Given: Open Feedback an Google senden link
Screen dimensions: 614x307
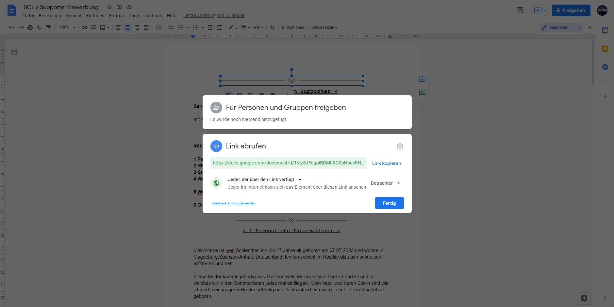Looking at the screenshot, I should pyautogui.click(x=233, y=203).
